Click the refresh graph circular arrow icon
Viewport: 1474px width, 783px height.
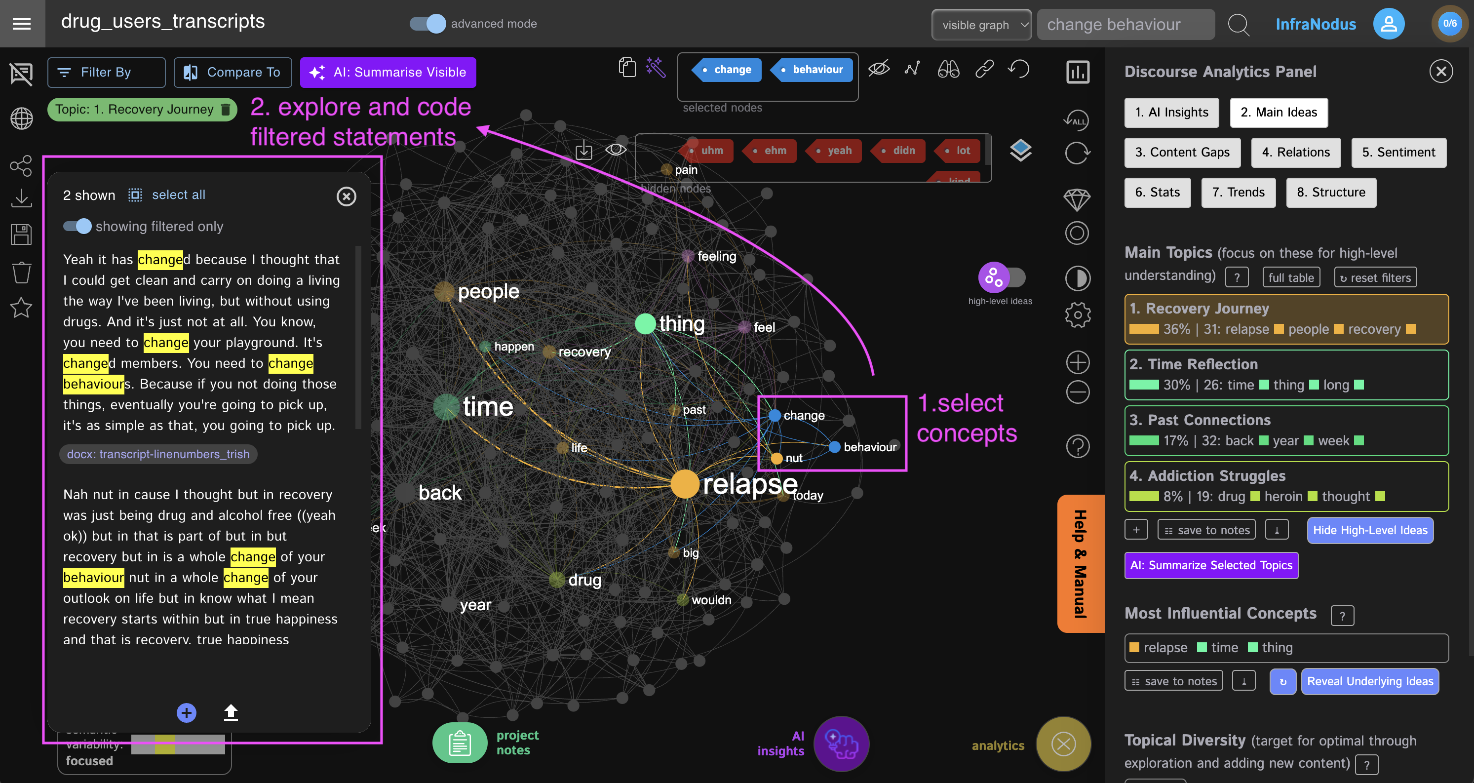tap(1077, 154)
